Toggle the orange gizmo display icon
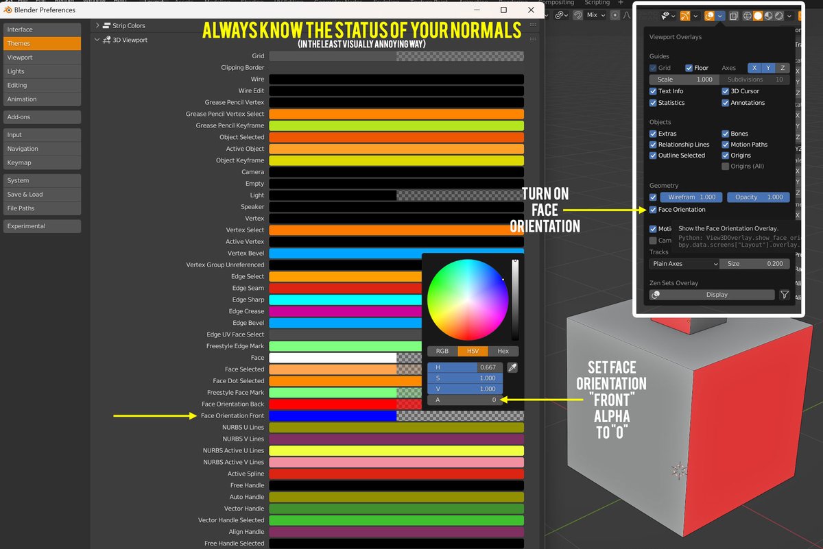Image resolution: width=823 pixels, height=549 pixels. [684, 16]
